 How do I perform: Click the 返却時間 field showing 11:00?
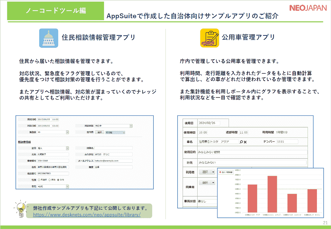coord(244,133)
